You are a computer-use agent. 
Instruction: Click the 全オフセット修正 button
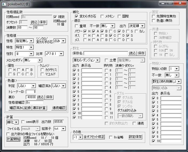(x=94, y=137)
